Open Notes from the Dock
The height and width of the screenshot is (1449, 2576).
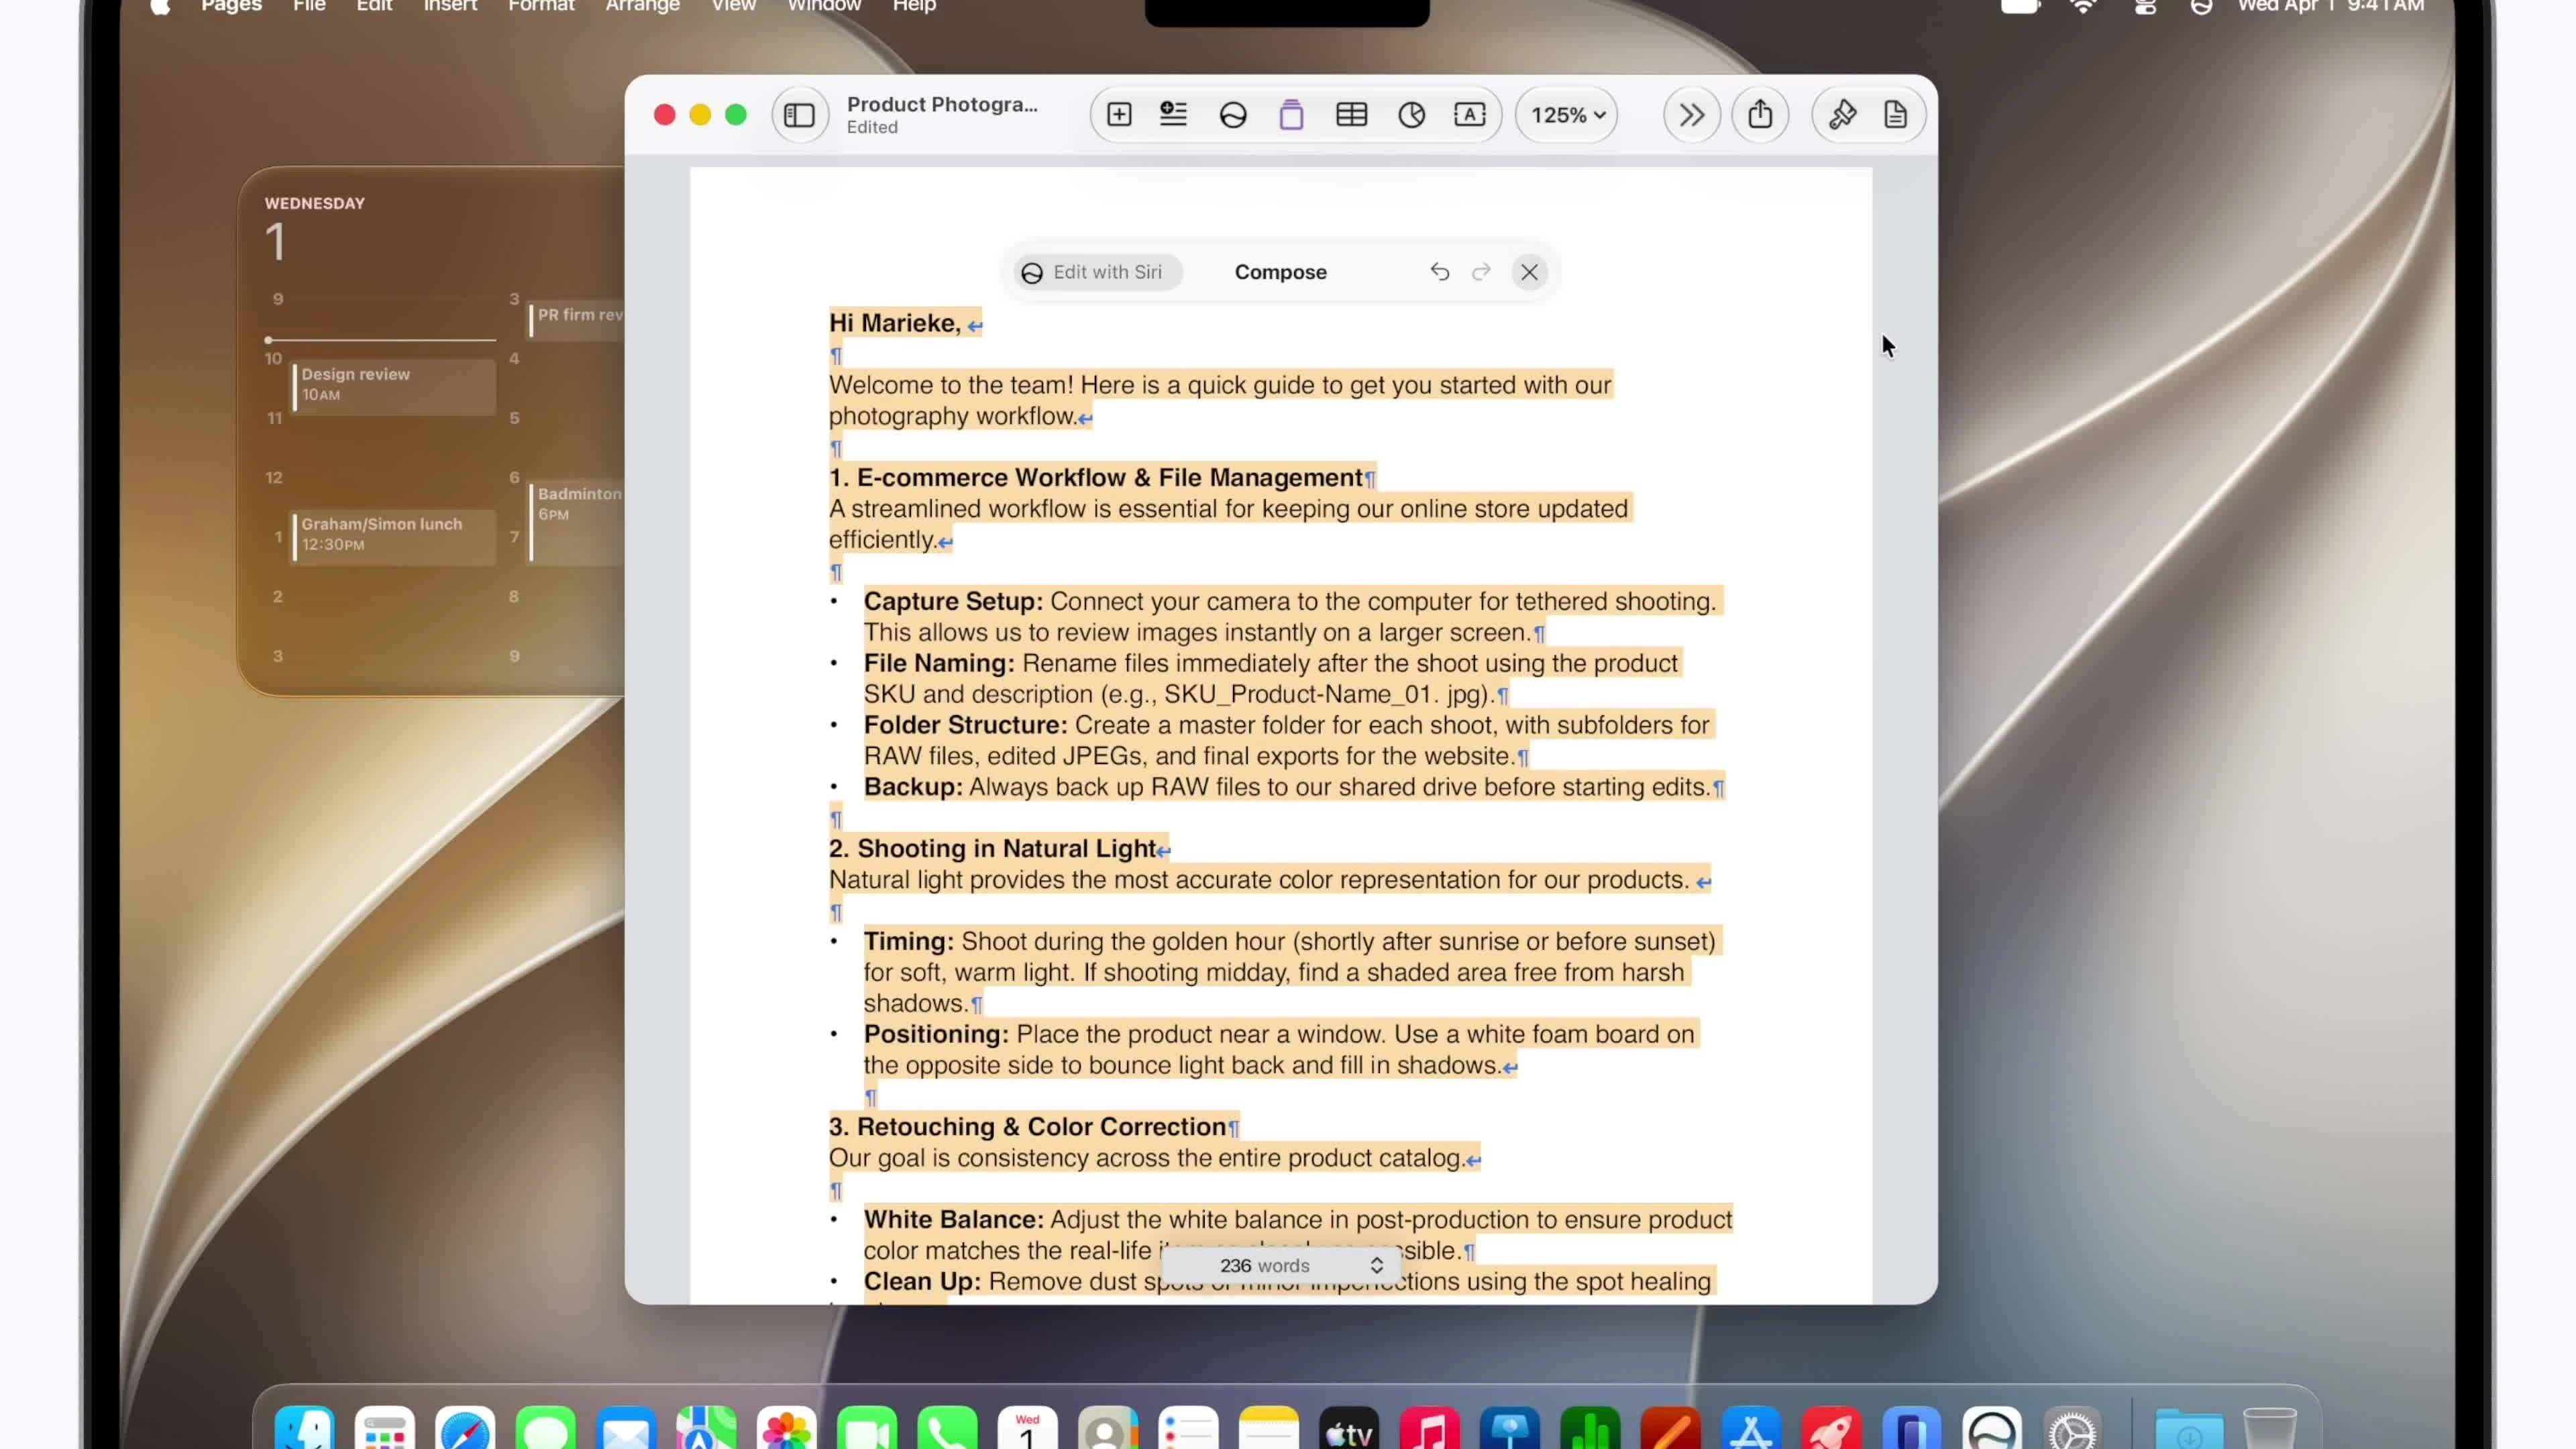tap(1269, 1429)
